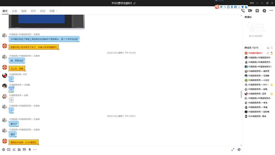275x155 pixels.
Task: Expand the 设置 dropdown menu
Action: click(54, 11)
